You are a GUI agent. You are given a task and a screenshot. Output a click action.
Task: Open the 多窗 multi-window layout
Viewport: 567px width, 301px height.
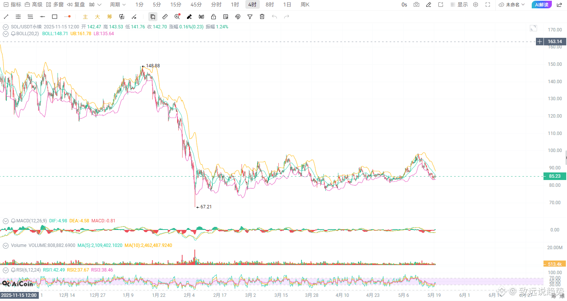(x=55, y=5)
